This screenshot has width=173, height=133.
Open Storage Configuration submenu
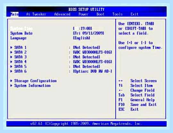[33, 81]
